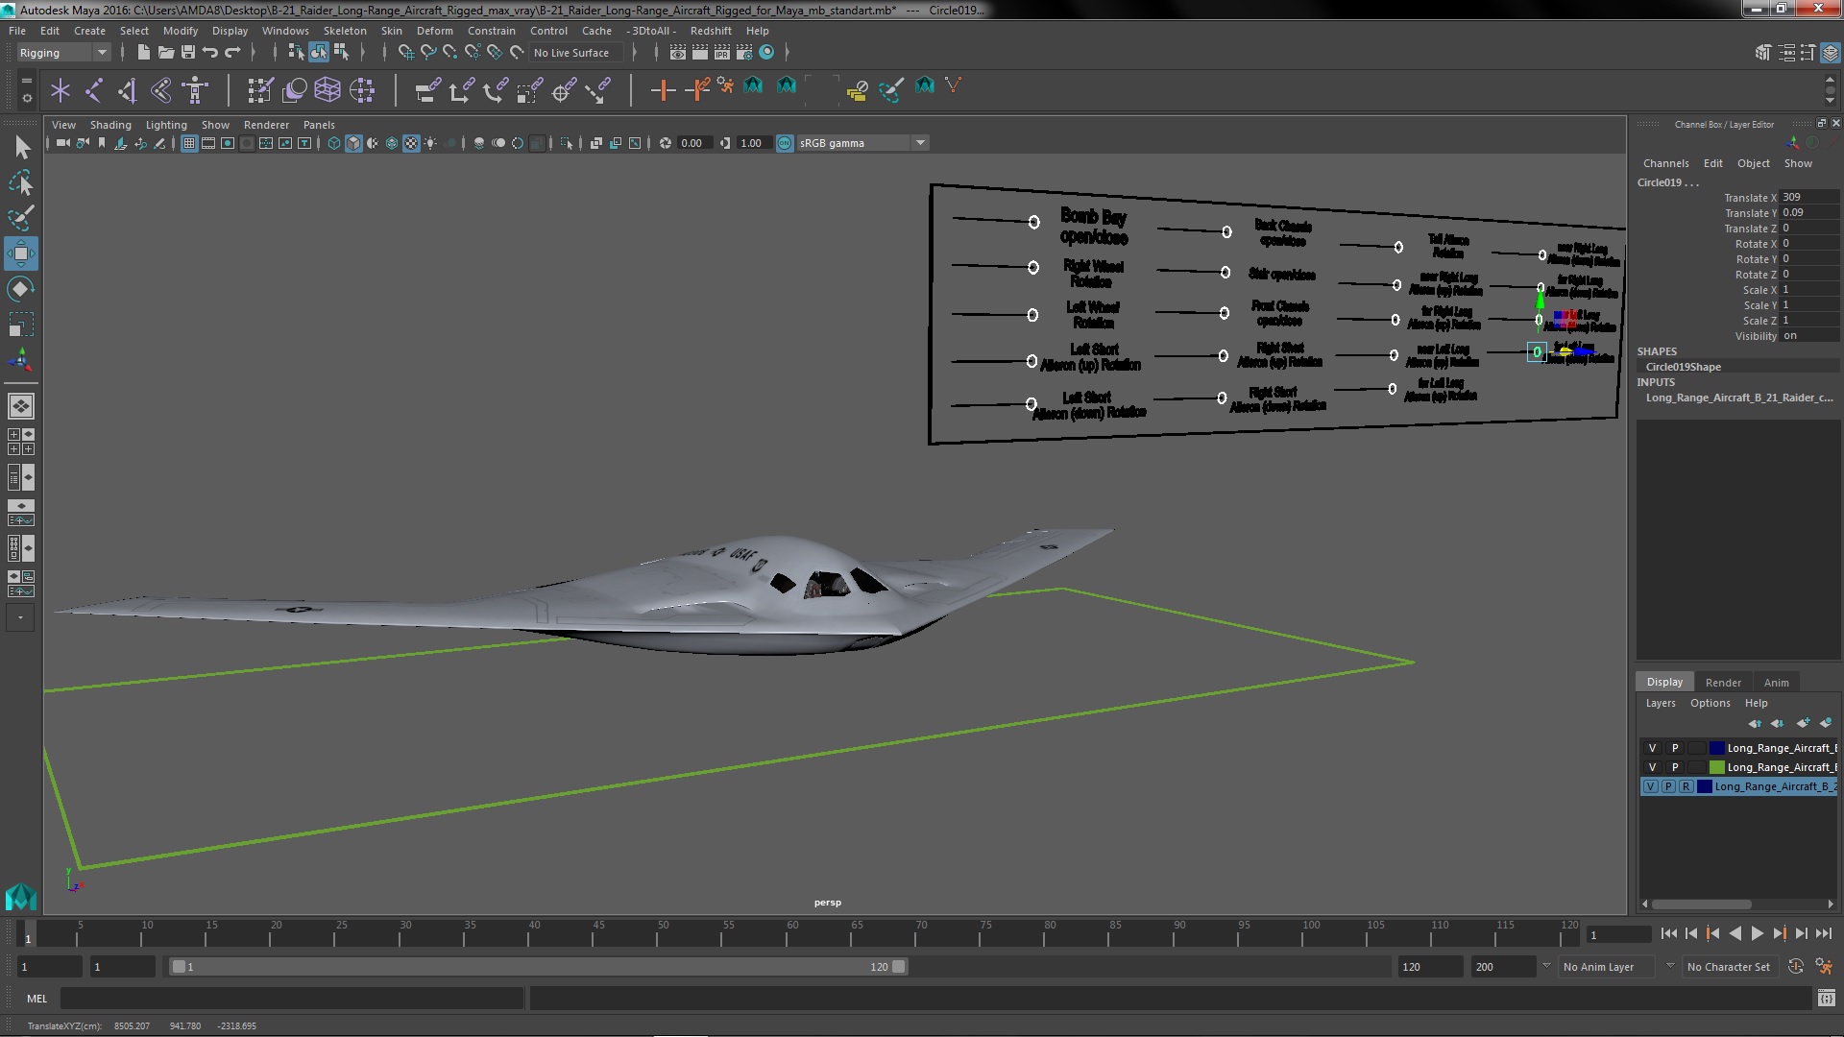Click the Create Cluster shelf icon

point(362,90)
